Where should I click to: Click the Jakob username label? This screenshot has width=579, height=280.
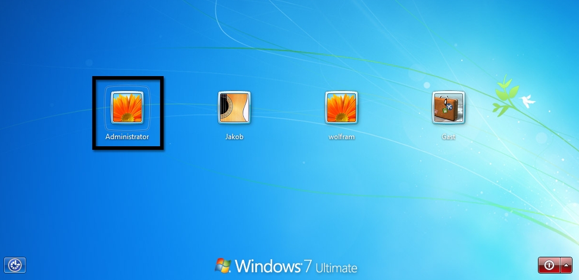coord(234,137)
